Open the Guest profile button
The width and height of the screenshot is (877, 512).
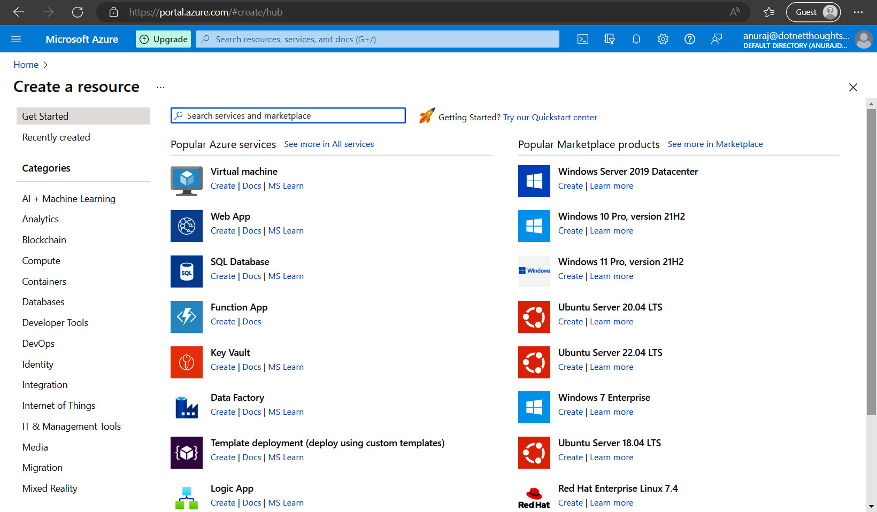click(813, 12)
